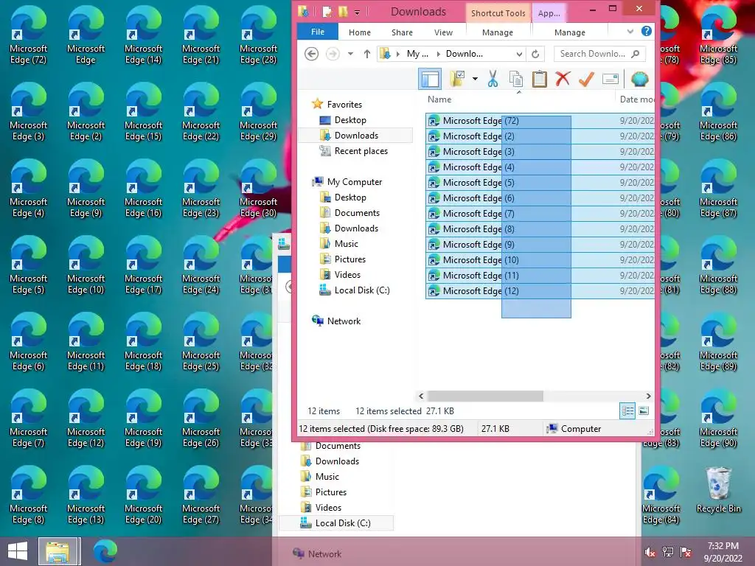Viewport: 755px width, 566px height.
Task: Select Recent places in navigation pane
Action: (361, 150)
